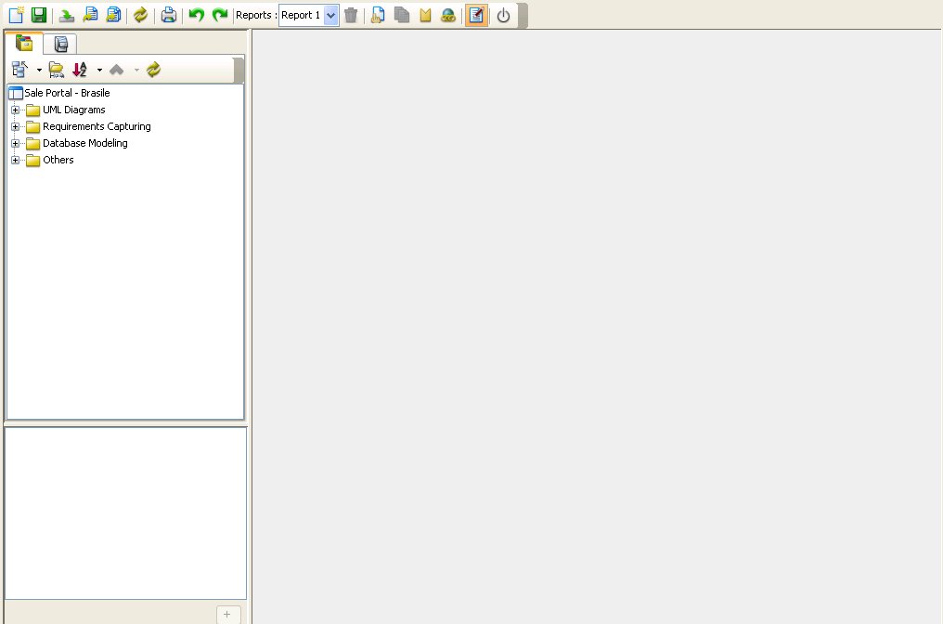Click the yellow folder icon beside Database Modeling

point(33,144)
